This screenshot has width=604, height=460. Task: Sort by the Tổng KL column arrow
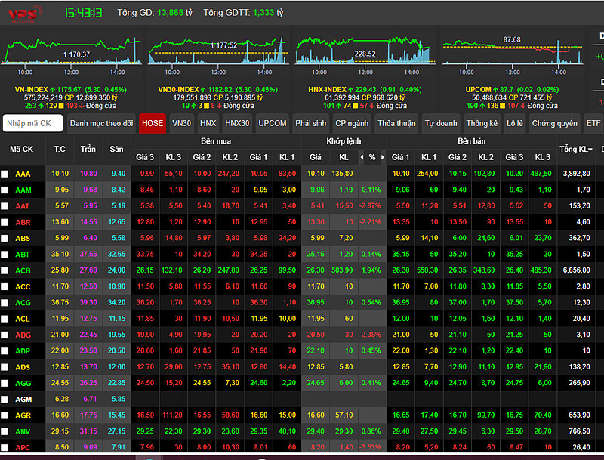click(590, 150)
